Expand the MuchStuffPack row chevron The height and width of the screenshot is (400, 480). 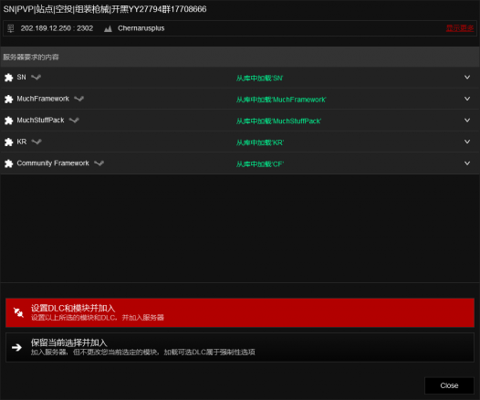pyautogui.click(x=467, y=120)
